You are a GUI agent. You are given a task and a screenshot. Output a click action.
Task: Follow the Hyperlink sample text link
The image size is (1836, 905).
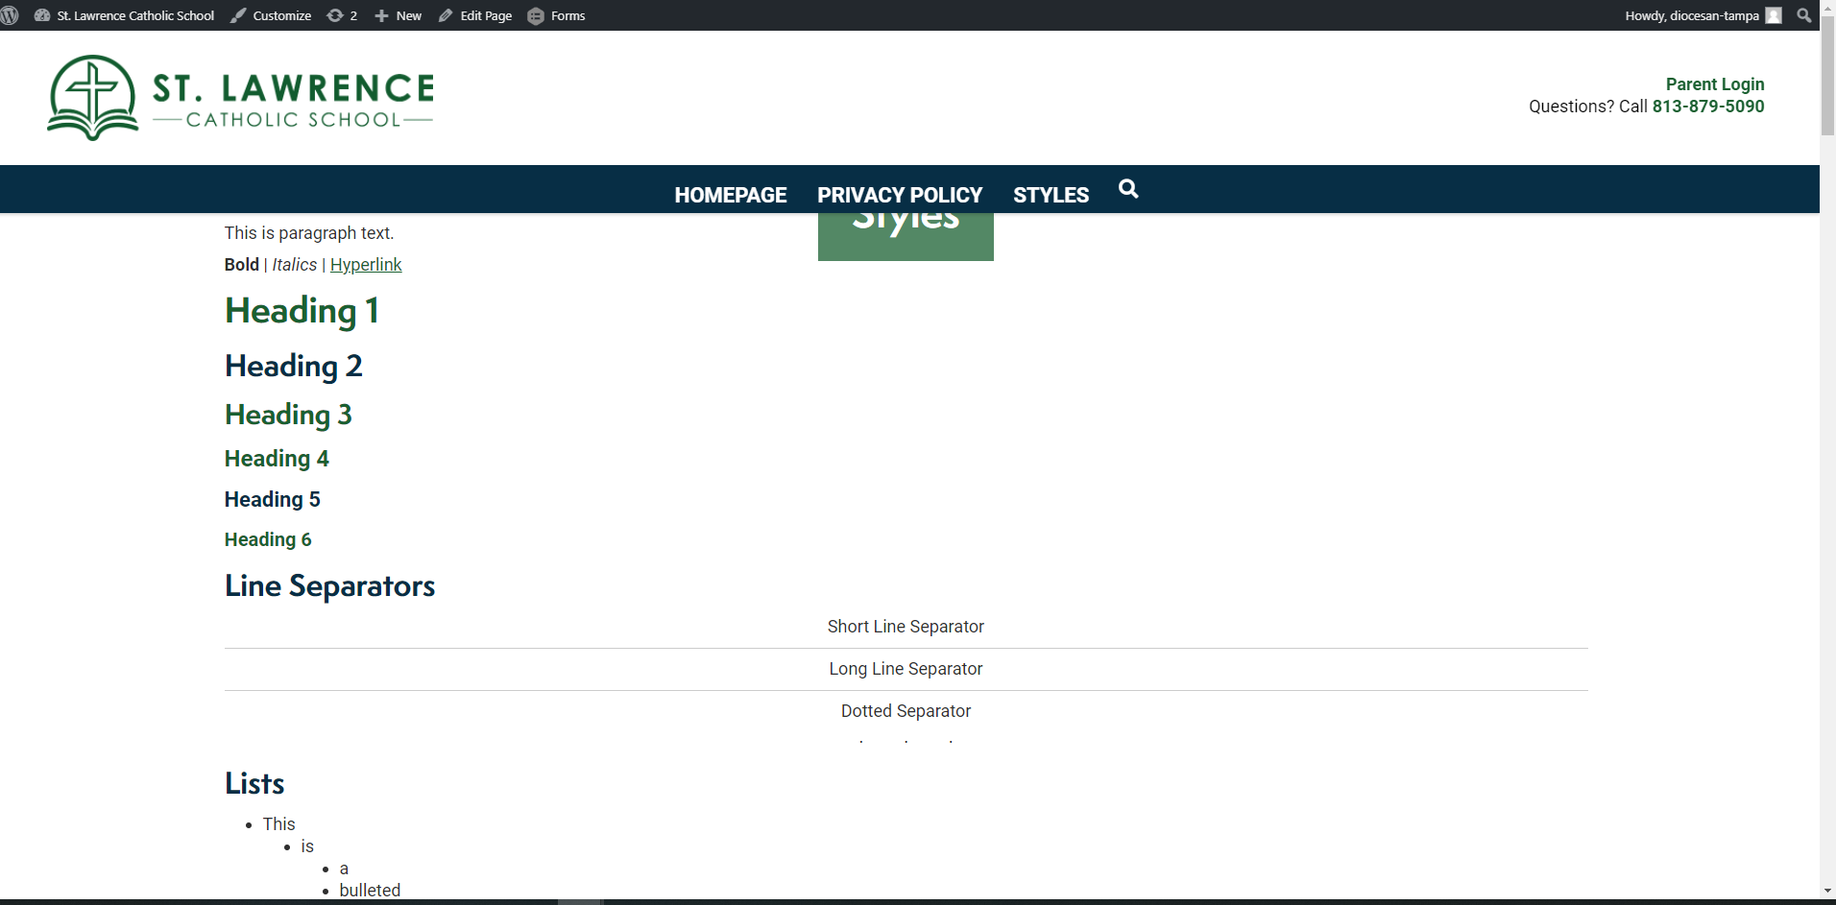pos(366,265)
